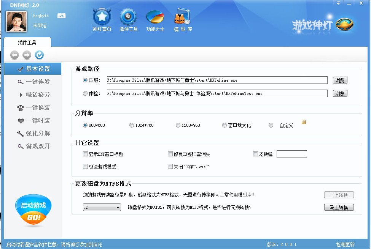The height and width of the screenshot is (249, 371).
Task: Click the 版本: 2.0.0.1 status text
Action: click(x=282, y=244)
